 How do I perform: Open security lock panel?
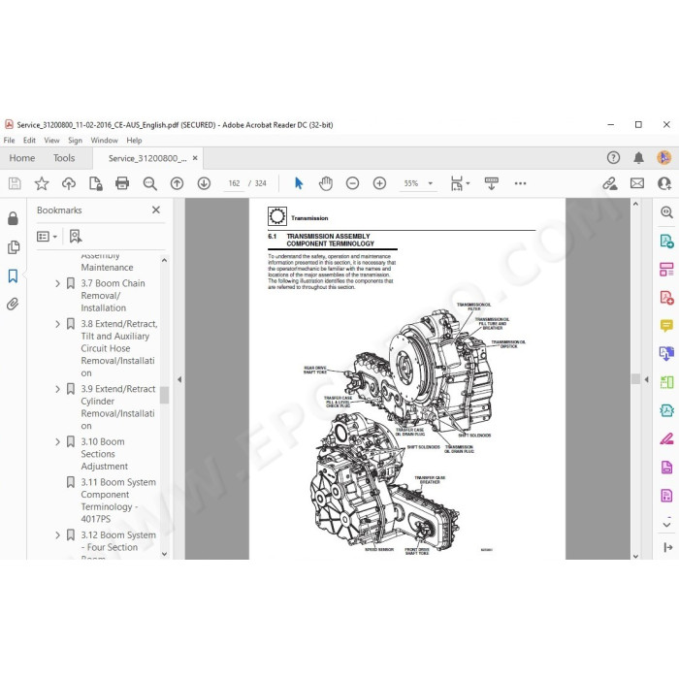click(13, 218)
